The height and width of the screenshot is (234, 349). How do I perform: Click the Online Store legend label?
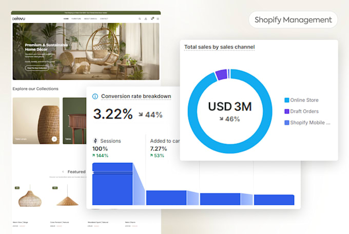point(304,100)
